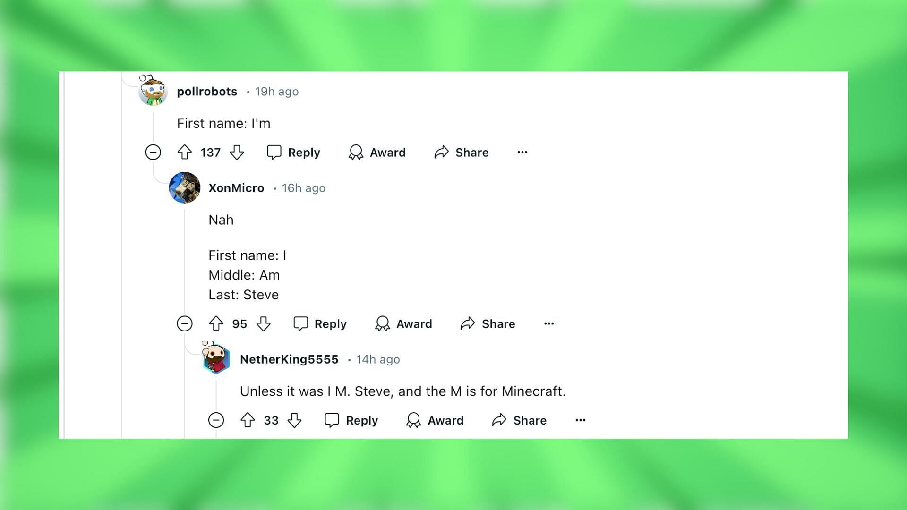Click the downvote arrow on pollrobots comment
Image resolution: width=907 pixels, height=510 pixels.
coord(237,153)
